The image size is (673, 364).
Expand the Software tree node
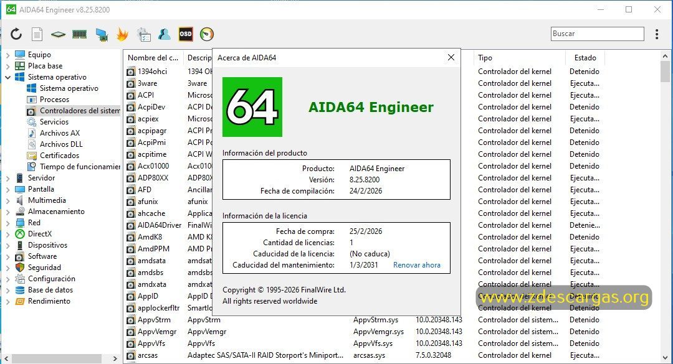7,256
